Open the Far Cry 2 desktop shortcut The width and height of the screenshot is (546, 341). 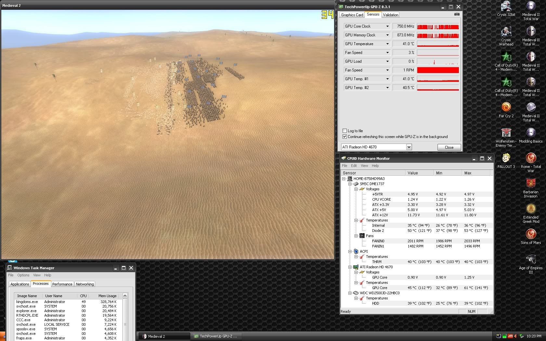pos(506,107)
